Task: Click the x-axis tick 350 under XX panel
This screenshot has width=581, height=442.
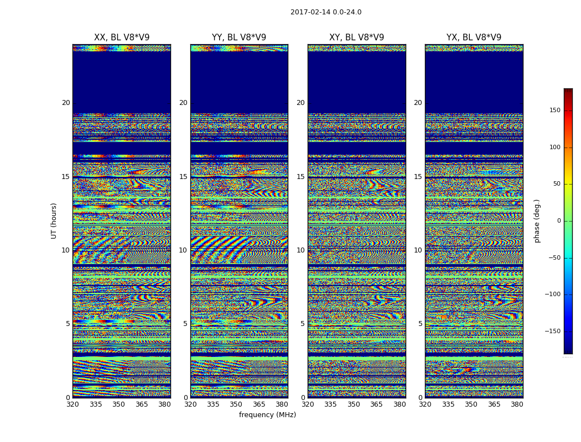Action: pyautogui.click(x=118, y=404)
